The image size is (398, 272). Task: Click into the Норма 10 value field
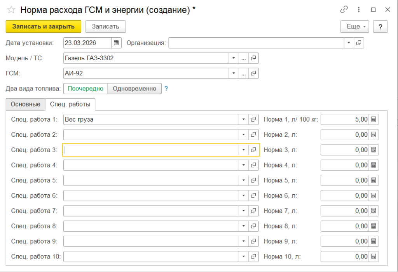pos(344,256)
